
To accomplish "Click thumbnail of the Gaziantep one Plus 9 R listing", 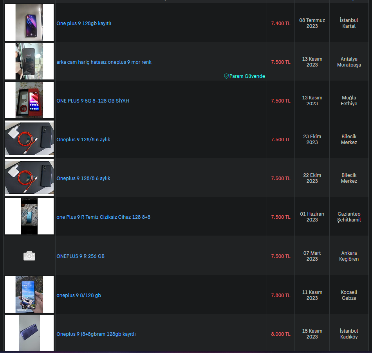I will tap(29, 216).
